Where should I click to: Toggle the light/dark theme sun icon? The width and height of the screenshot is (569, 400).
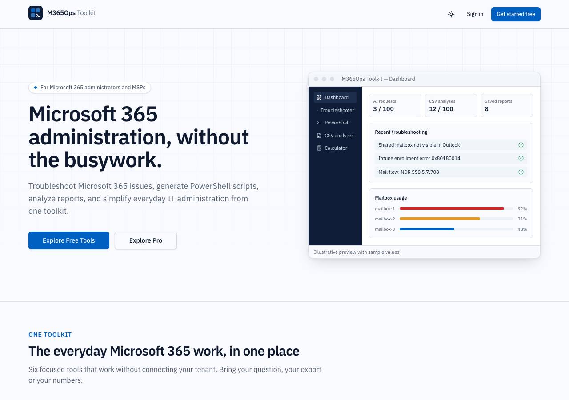(x=451, y=14)
